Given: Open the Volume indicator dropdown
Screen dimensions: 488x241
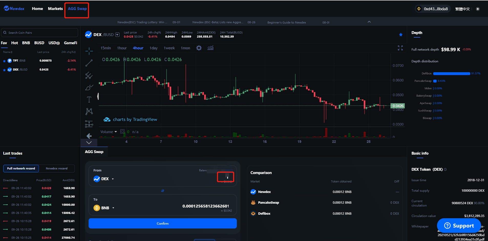Looking at the screenshot, I should (x=116, y=132).
